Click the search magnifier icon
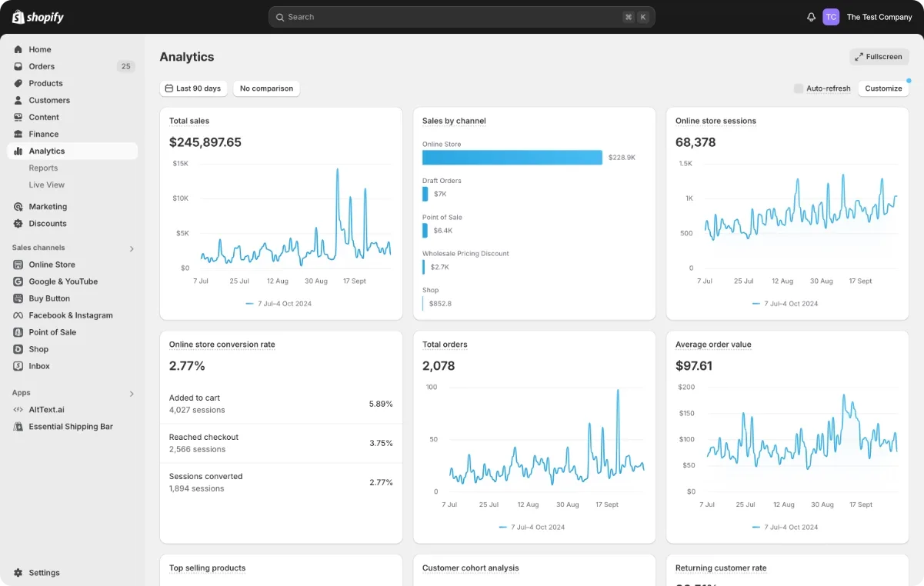This screenshot has height=586, width=924. pos(280,17)
